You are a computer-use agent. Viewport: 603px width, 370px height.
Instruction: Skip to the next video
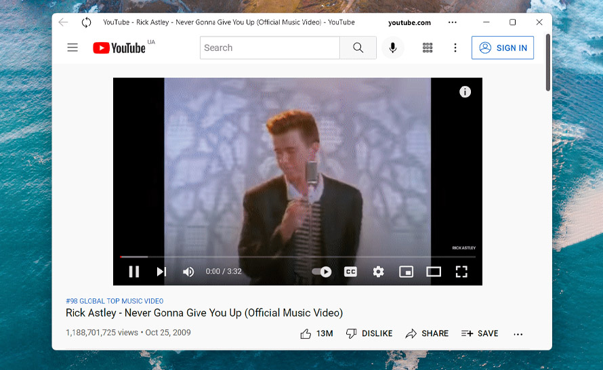click(161, 272)
